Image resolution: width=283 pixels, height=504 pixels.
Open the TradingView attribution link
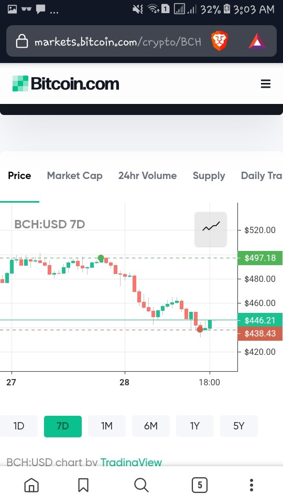click(131, 462)
